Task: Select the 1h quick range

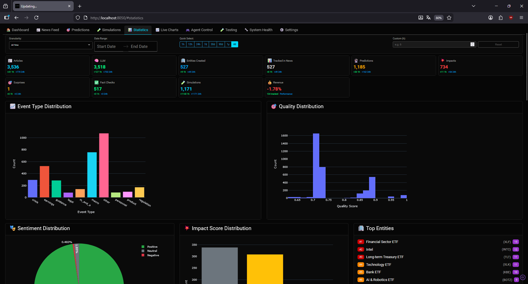Action: tap(183, 44)
